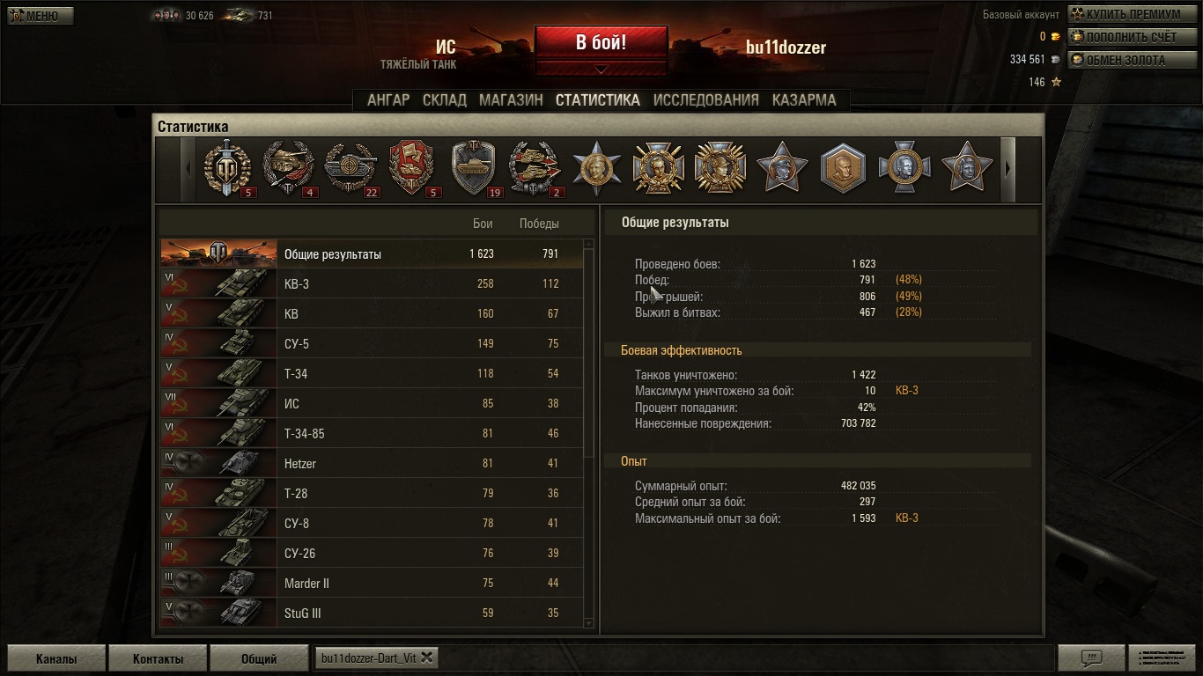Open the МАГАЗИН tab
This screenshot has width=1203, height=676.
tap(511, 100)
